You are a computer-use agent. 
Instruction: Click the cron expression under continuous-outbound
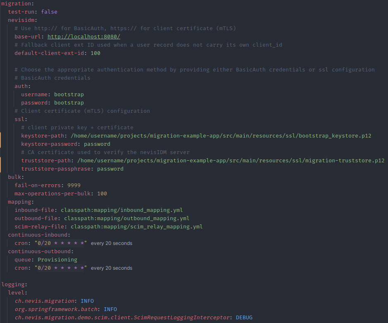click(61, 268)
